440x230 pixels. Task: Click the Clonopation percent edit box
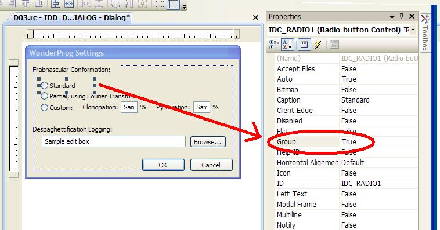129,107
